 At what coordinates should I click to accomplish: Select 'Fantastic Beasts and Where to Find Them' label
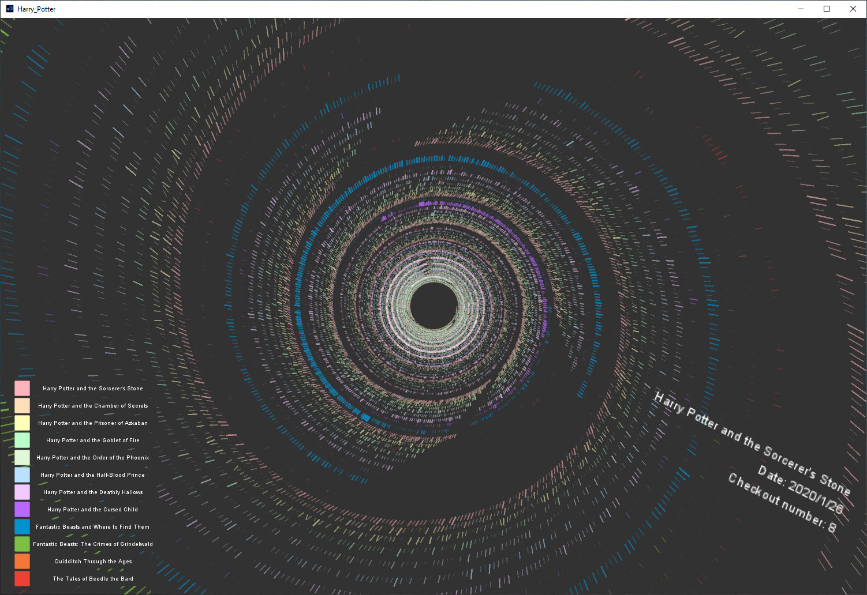point(92,527)
